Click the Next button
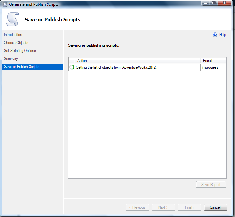Image resolution: width=235 pixels, height=217 pixels. (163, 207)
